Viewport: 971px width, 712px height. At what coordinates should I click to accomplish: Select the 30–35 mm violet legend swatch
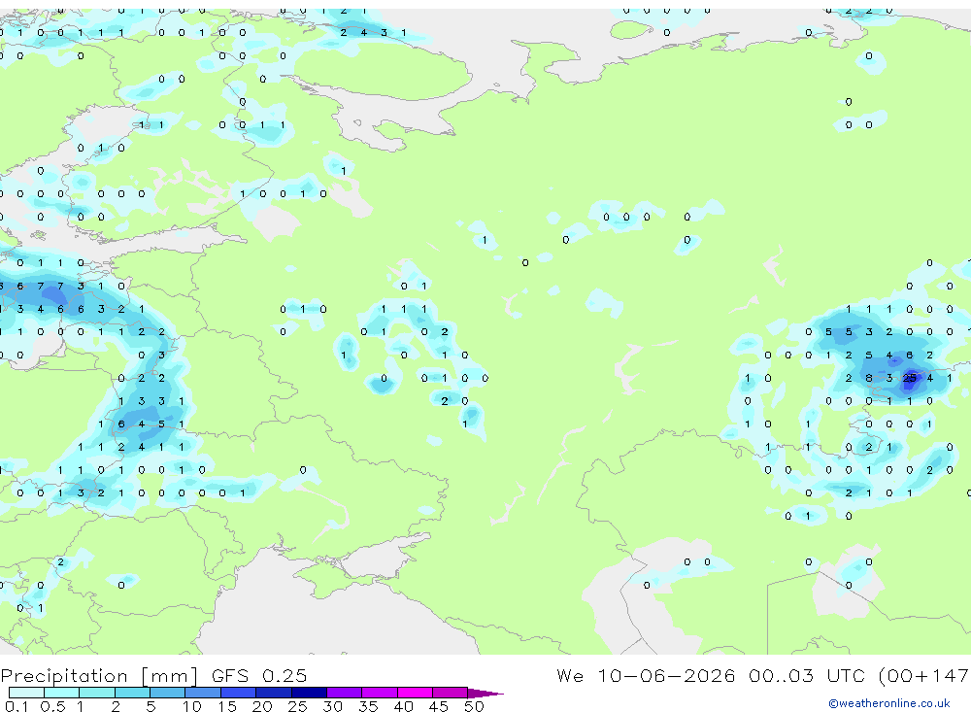tap(345, 693)
